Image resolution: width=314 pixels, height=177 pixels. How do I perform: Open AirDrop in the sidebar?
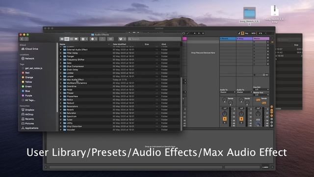pos(27,115)
